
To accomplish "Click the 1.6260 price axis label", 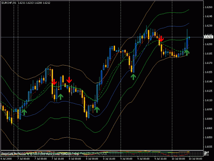I will (x=209, y=7).
